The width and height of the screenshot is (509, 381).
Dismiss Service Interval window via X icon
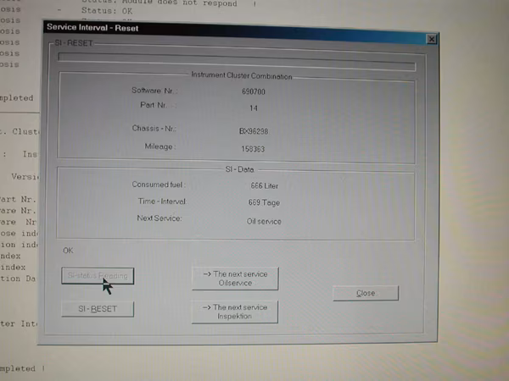pos(432,39)
